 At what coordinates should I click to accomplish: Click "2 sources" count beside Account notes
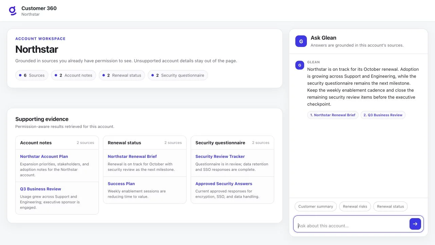[x=85, y=143]
